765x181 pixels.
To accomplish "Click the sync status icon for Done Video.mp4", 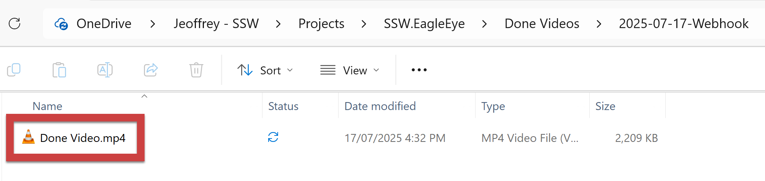I will [x=273, y=137].
